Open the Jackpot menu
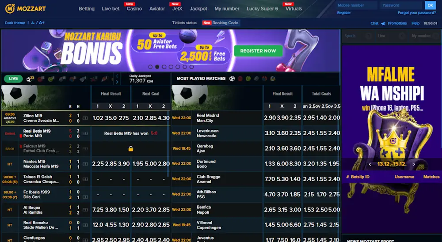 point(198,9)
